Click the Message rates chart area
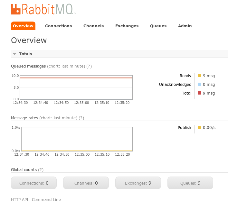This screenshot has width=228, height=210. point(77,139)
